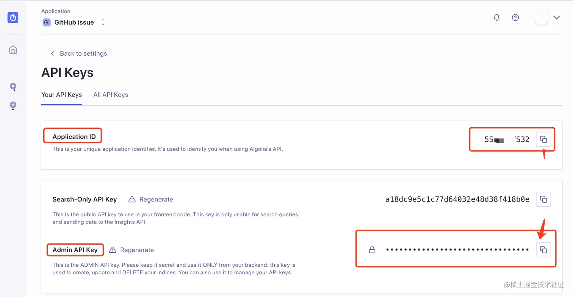Open the help question mark icon
Screen dimensions: 573x297
(x=515, y=17)
